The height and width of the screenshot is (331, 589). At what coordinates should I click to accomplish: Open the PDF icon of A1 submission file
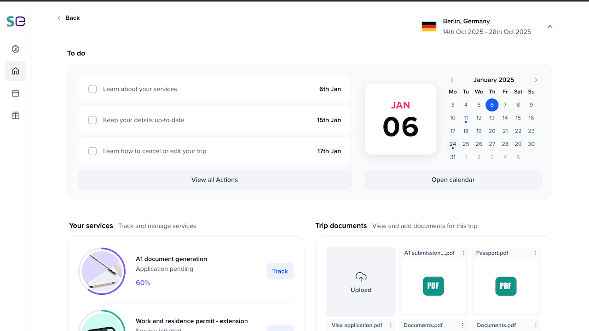[x=433, y=286]
